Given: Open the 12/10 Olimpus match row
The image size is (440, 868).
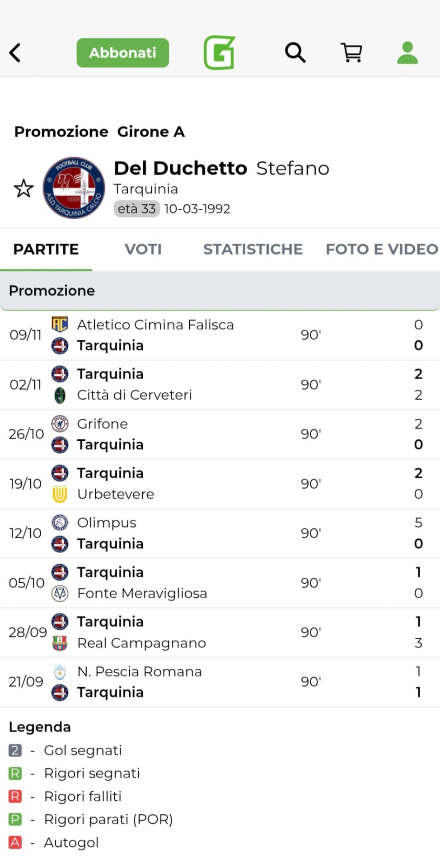Looking at the screenshot, I should pos(220,533).
